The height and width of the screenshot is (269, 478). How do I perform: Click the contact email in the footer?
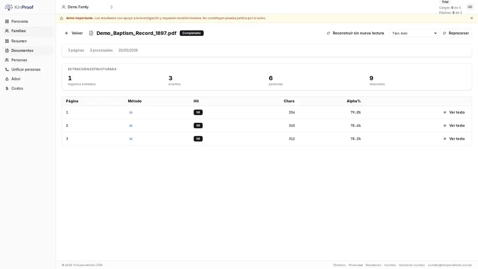450,265
